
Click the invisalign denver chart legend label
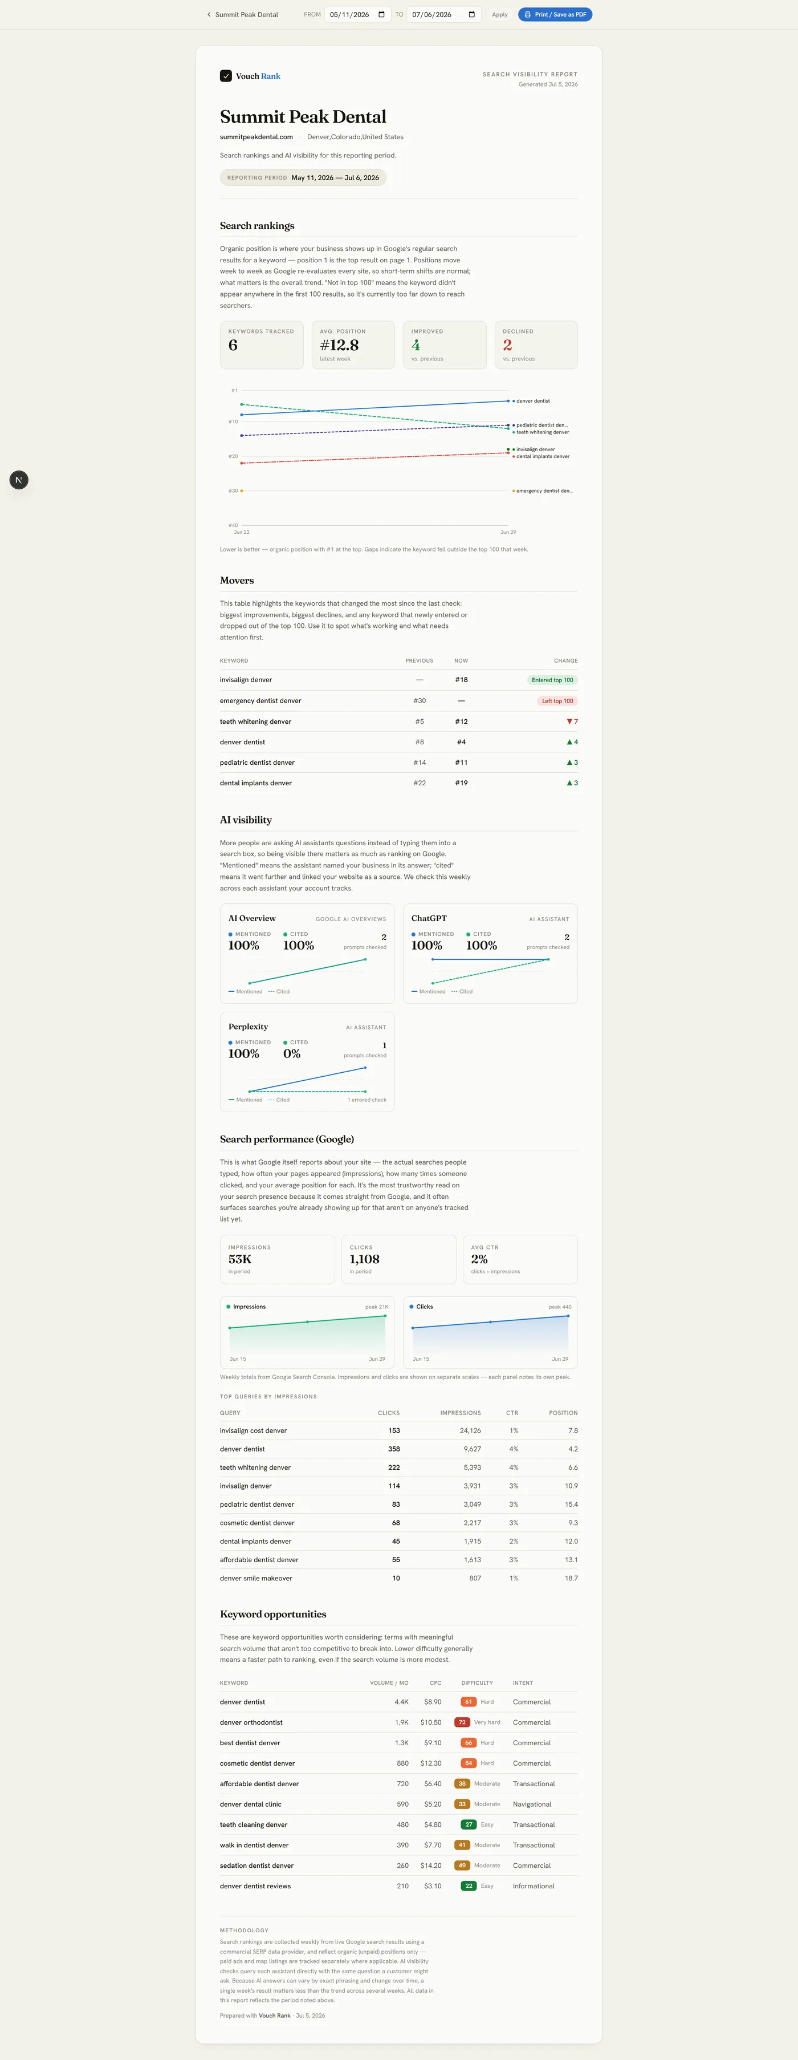(x=535, y=449)
